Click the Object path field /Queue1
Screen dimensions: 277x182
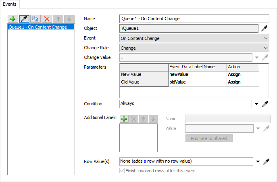(189, 28)
